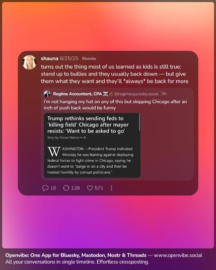
Task: Click the 8/25/25 post date
Action: click(x=69, y=58)
